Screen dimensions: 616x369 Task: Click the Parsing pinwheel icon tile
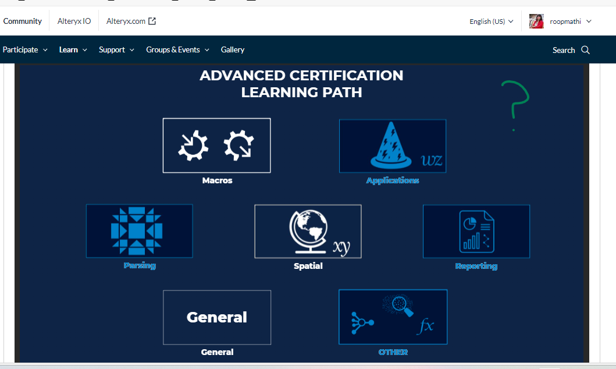pyautogui.click(x=139, y=231)
